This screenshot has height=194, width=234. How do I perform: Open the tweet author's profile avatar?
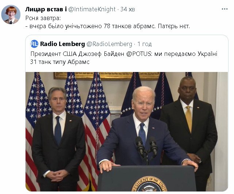click(11, 15)
